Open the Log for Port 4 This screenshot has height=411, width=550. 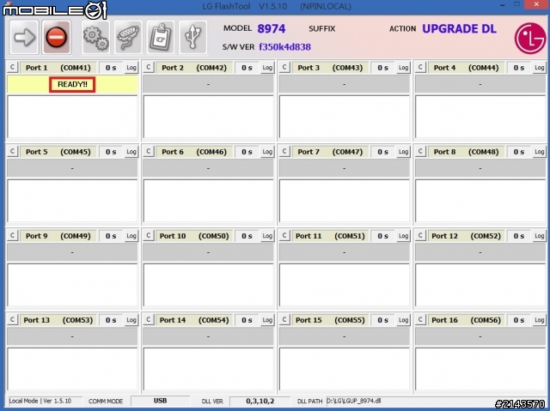pyautogui.click(x=540, y=68)
